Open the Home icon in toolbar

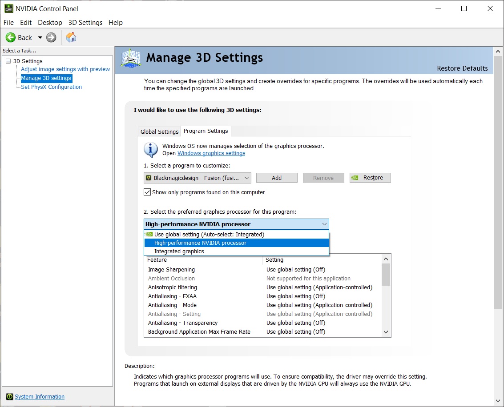point(71,37)
